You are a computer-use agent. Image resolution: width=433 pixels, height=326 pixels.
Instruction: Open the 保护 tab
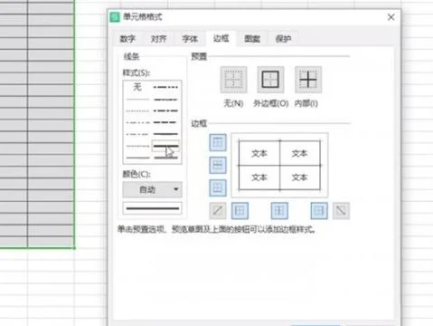pos(283,39)
